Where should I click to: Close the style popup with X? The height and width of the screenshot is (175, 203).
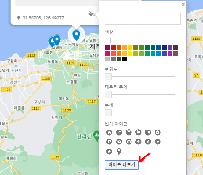pos(183,5)
